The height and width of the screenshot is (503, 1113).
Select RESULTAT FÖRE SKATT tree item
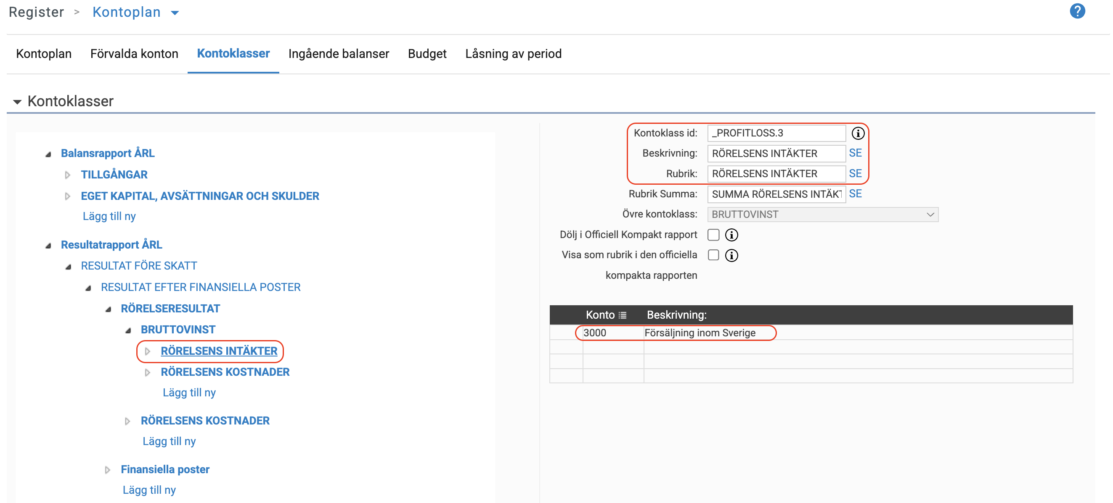pos(139,266)
